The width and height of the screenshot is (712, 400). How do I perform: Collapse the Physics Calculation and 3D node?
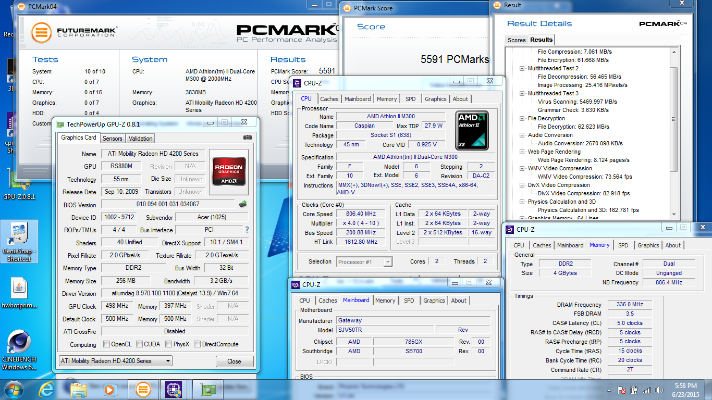(523, 202)
